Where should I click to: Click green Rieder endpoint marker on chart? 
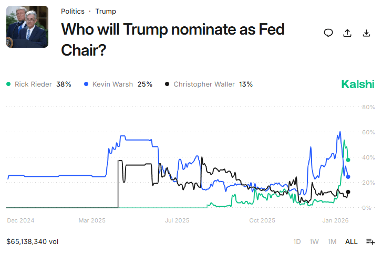click(348, 160)
